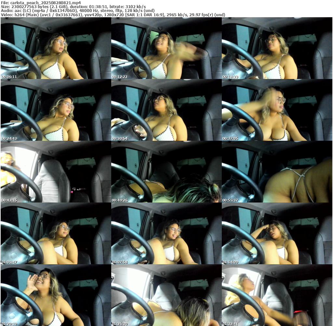Open the thumbnail stamped 00:18:33

(277, 48)
